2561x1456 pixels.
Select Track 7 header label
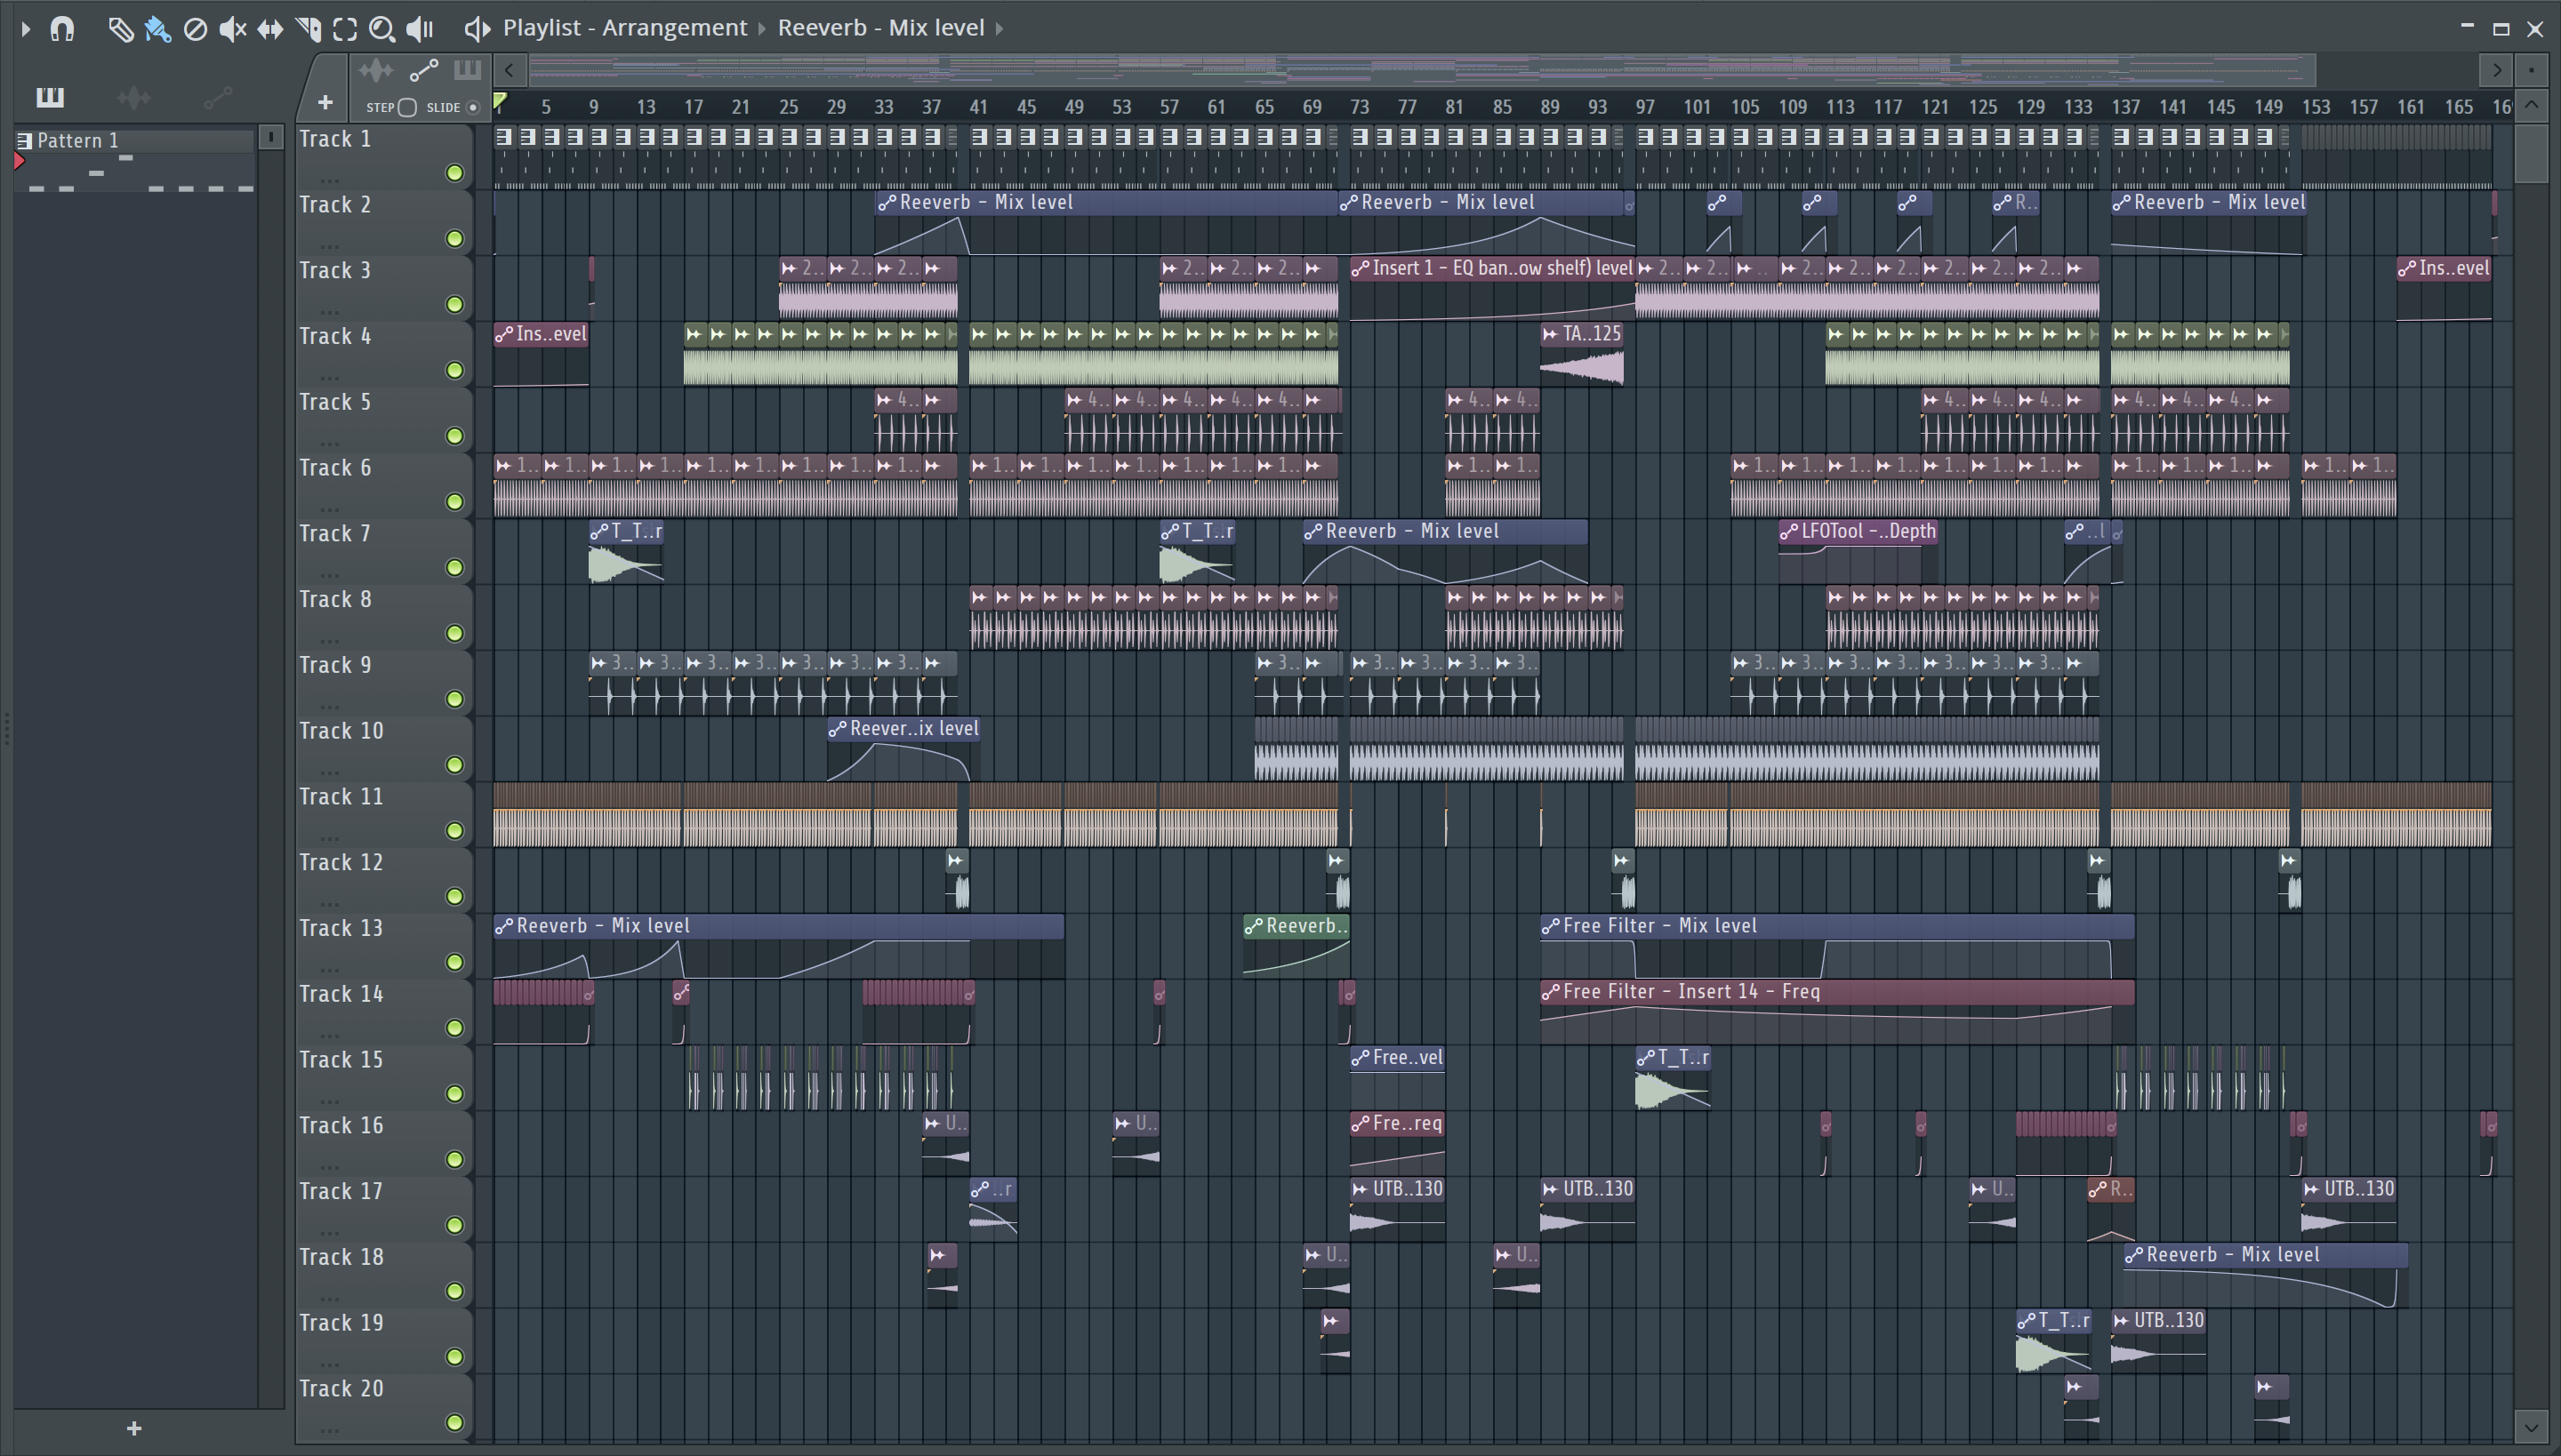[x=335, y=534]
